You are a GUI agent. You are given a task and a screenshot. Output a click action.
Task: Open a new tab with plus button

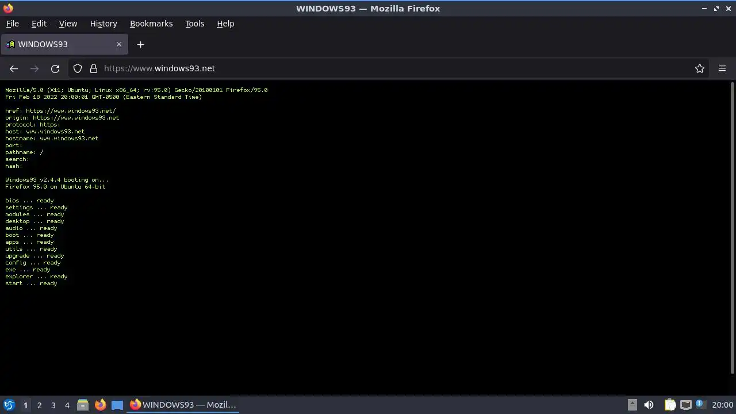coord(140,44)
